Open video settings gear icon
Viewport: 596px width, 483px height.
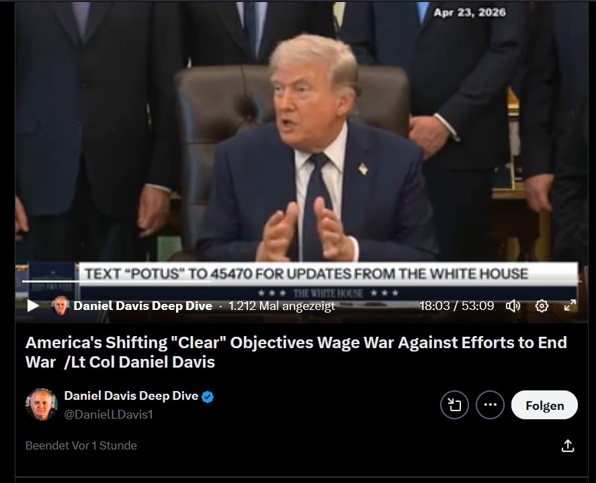tap(542, 306)
